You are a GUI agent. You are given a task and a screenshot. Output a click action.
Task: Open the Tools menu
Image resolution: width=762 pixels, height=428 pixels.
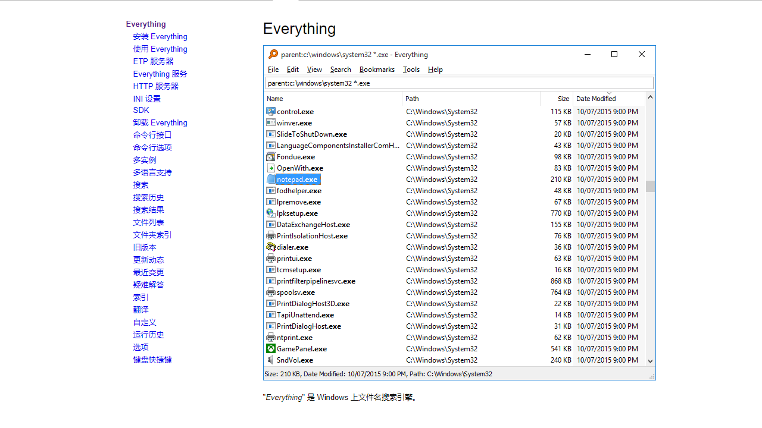(411, 70)
